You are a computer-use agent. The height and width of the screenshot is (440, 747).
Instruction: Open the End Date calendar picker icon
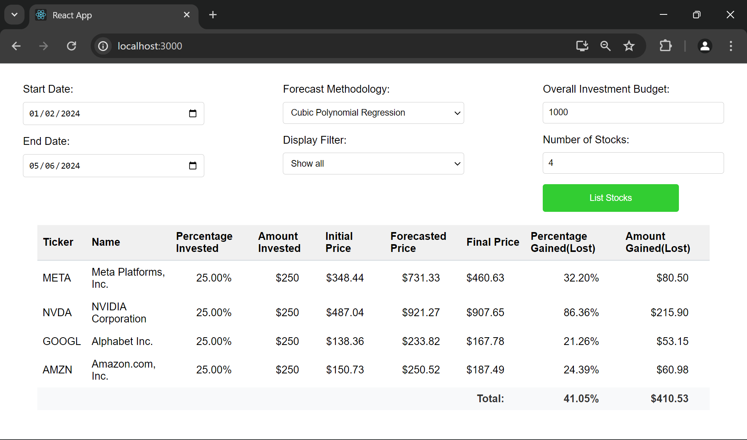click(193, 165)
